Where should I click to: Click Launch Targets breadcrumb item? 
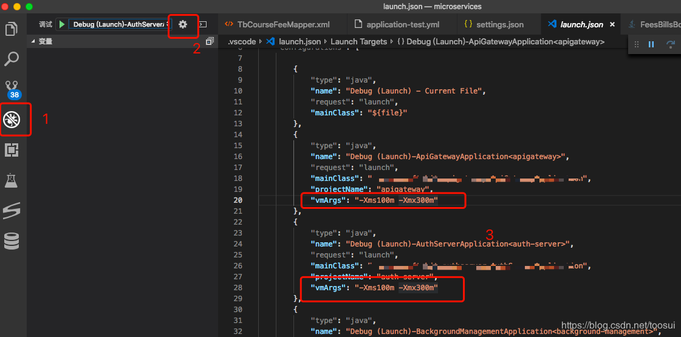359,42
